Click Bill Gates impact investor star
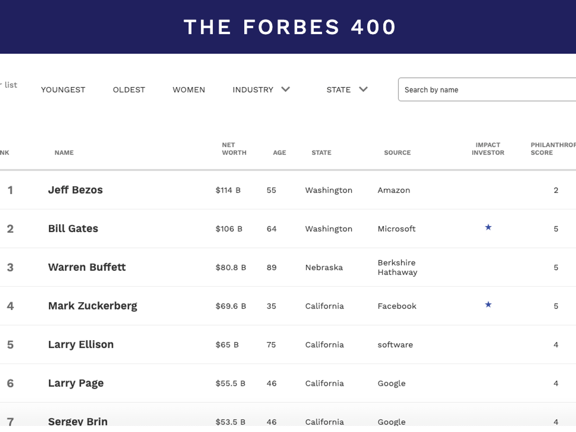 tap(488, 227)
